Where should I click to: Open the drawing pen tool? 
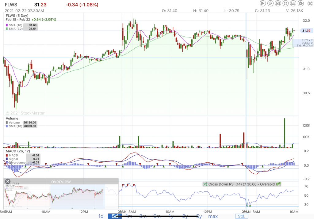click(270, 3)
